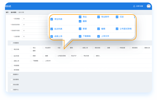Check the 推荐人 permission checkbox

click(94, 56)
